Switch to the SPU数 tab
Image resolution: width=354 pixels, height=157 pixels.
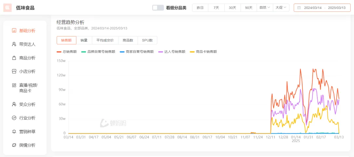[147, 40]
